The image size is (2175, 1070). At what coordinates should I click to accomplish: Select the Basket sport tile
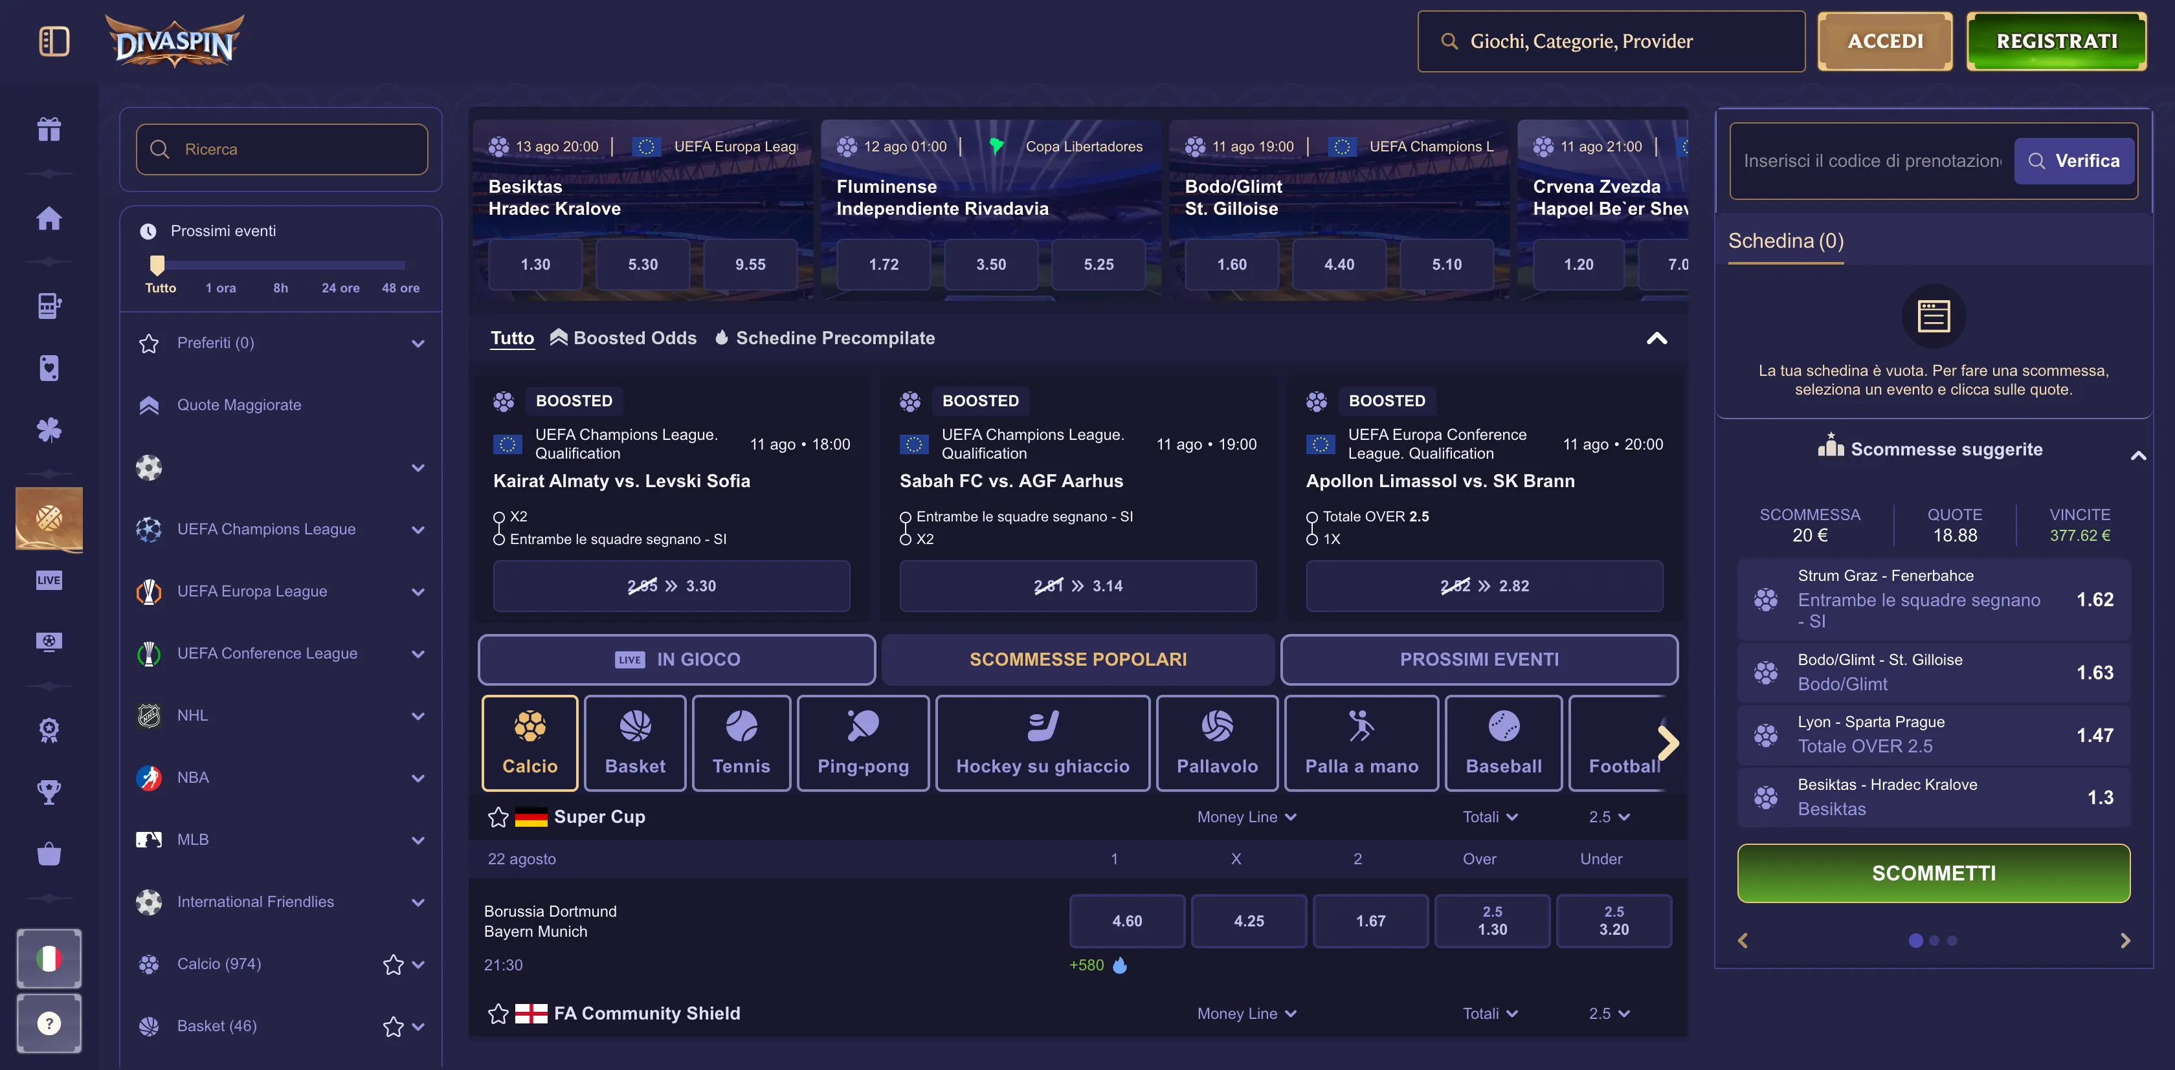pos(635,743)
